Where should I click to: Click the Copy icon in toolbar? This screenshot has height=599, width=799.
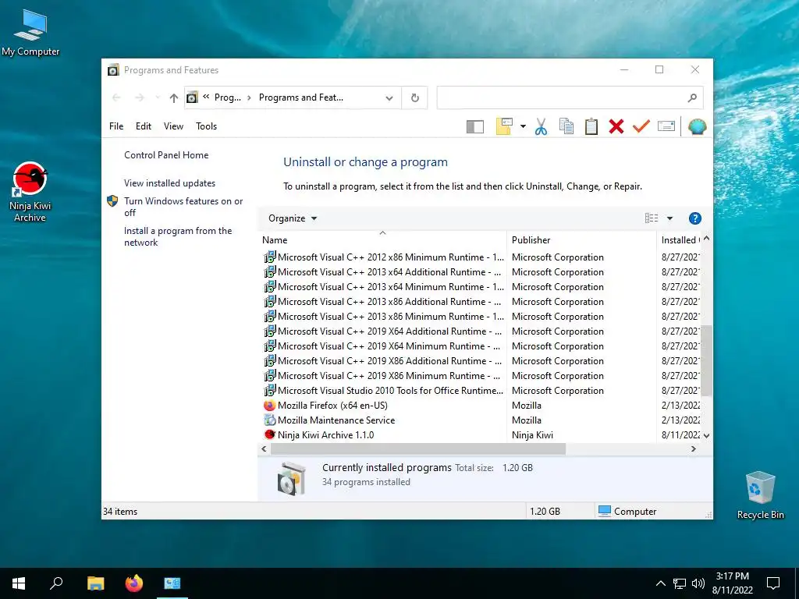click(x=566, y=126)
